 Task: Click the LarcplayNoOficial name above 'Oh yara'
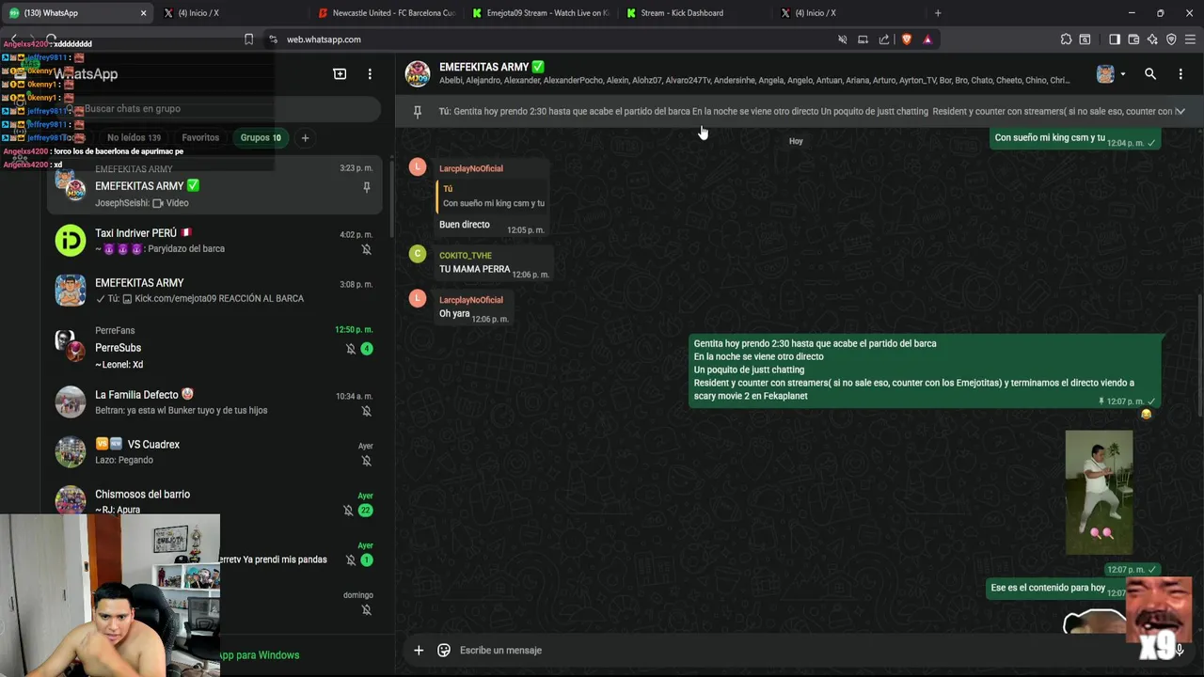(x=470, y=300)
